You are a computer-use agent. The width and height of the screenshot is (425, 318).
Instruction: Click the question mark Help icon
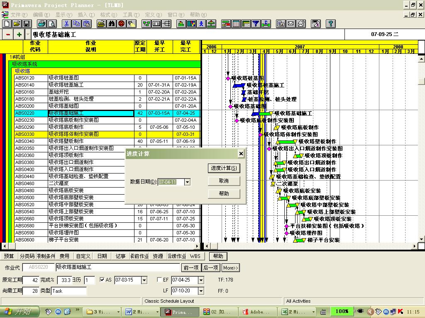[331, 24]
